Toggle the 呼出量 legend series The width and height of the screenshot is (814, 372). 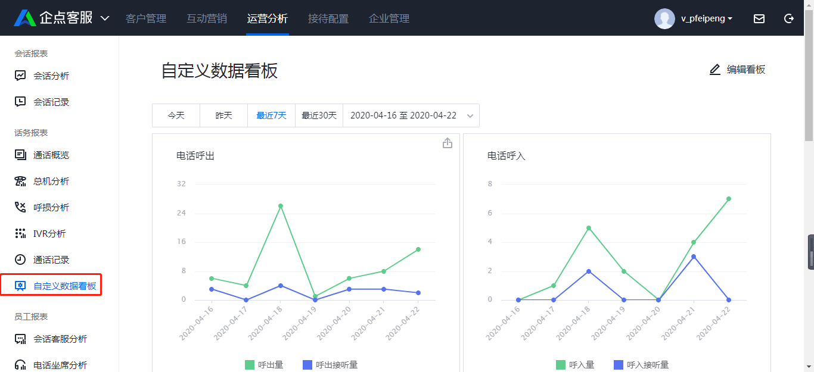[264, 365]
